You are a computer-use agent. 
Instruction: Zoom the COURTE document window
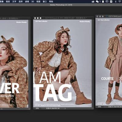tap(103, 16)
